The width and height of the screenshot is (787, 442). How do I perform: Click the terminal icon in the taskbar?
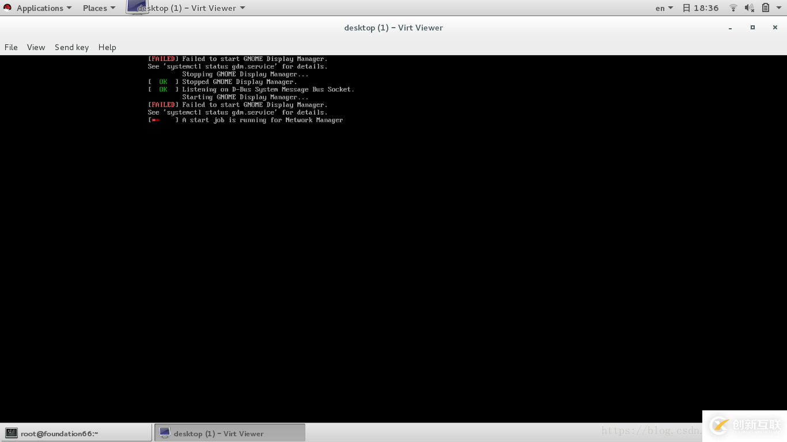point(11,433)
